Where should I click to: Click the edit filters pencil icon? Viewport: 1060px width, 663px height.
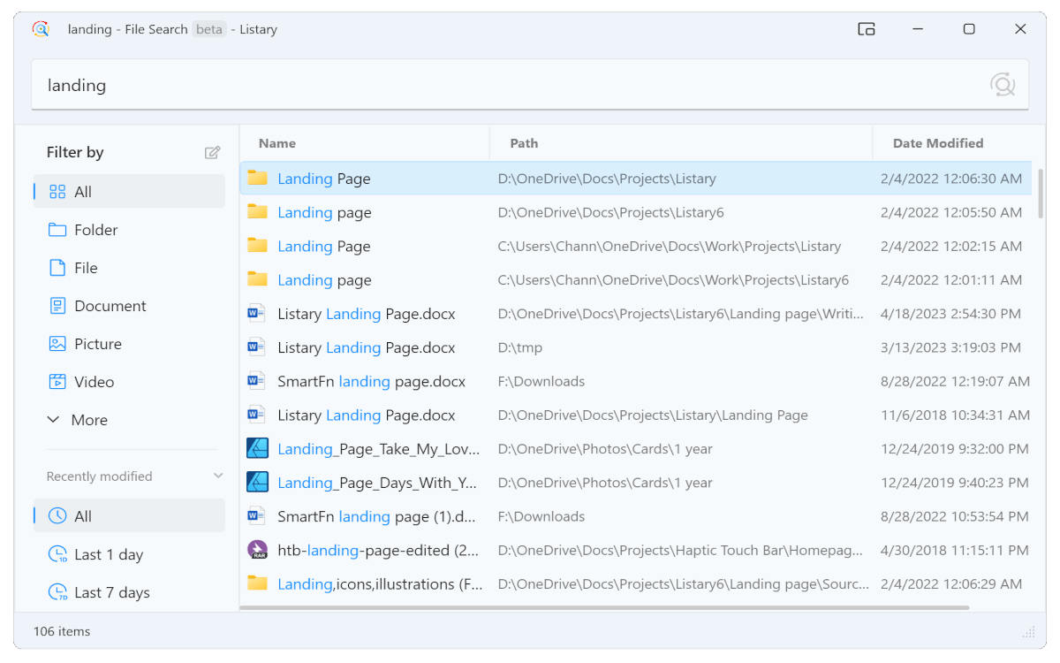pyautogui.click(x=212, y=153)
